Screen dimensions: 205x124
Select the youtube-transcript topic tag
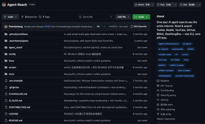184,76
